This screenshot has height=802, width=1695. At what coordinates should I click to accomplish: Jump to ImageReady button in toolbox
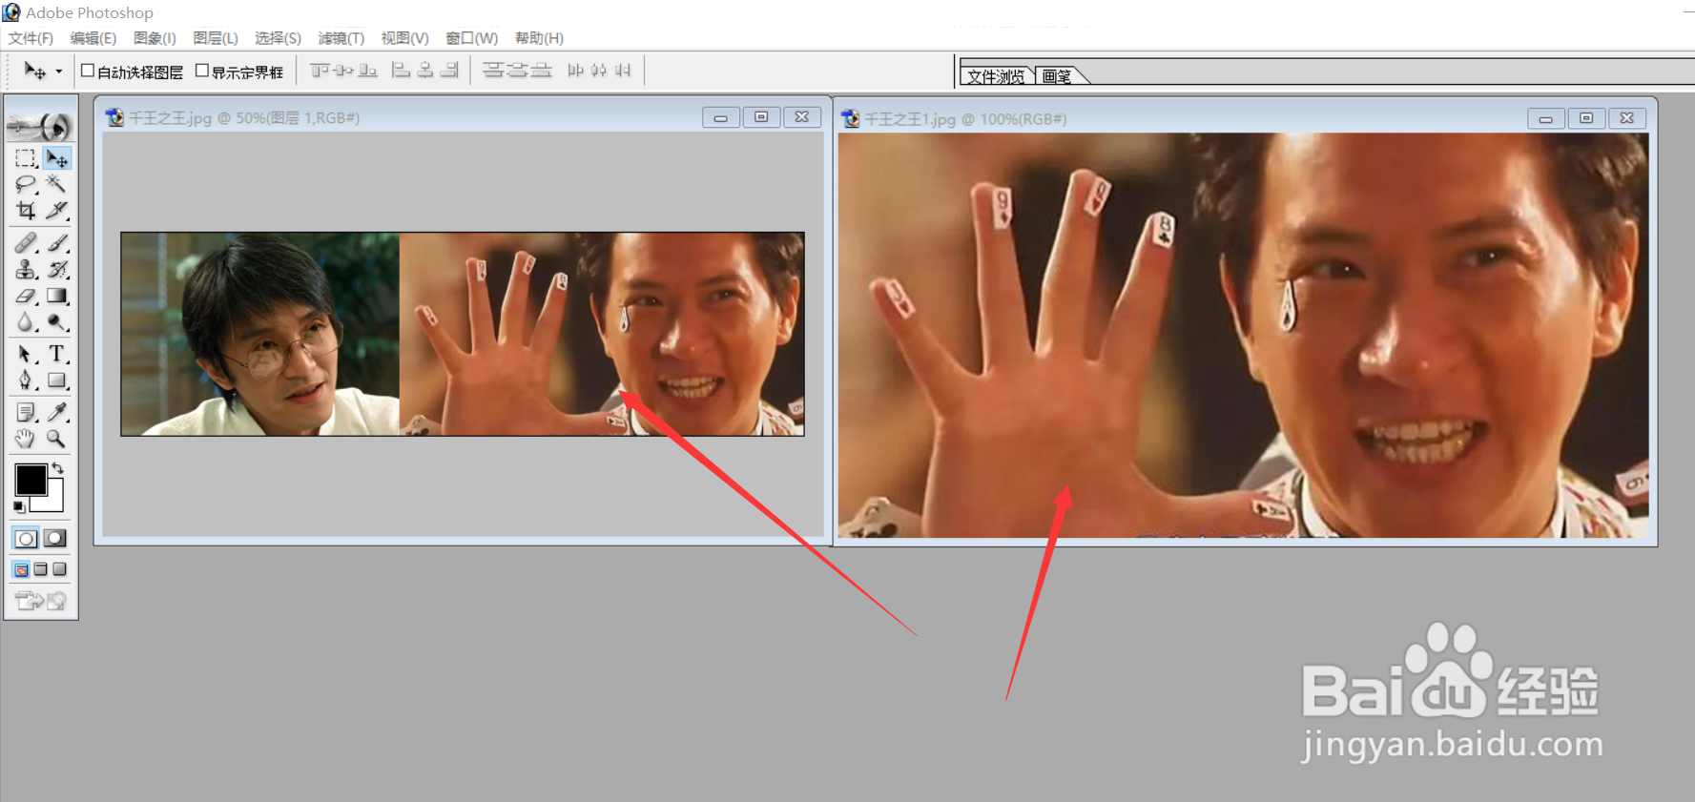40,601
